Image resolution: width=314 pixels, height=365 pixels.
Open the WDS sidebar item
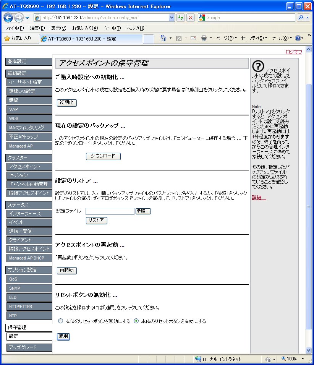(29, 118)
